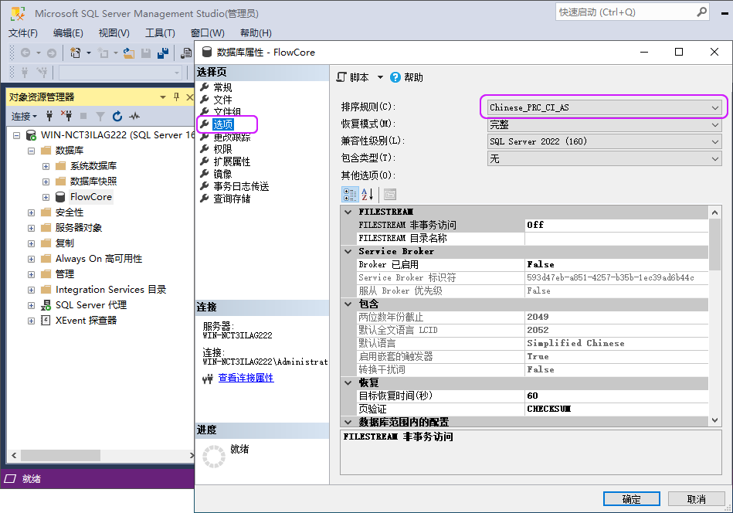Click the 查看连接属性 link

click(246, 378)
